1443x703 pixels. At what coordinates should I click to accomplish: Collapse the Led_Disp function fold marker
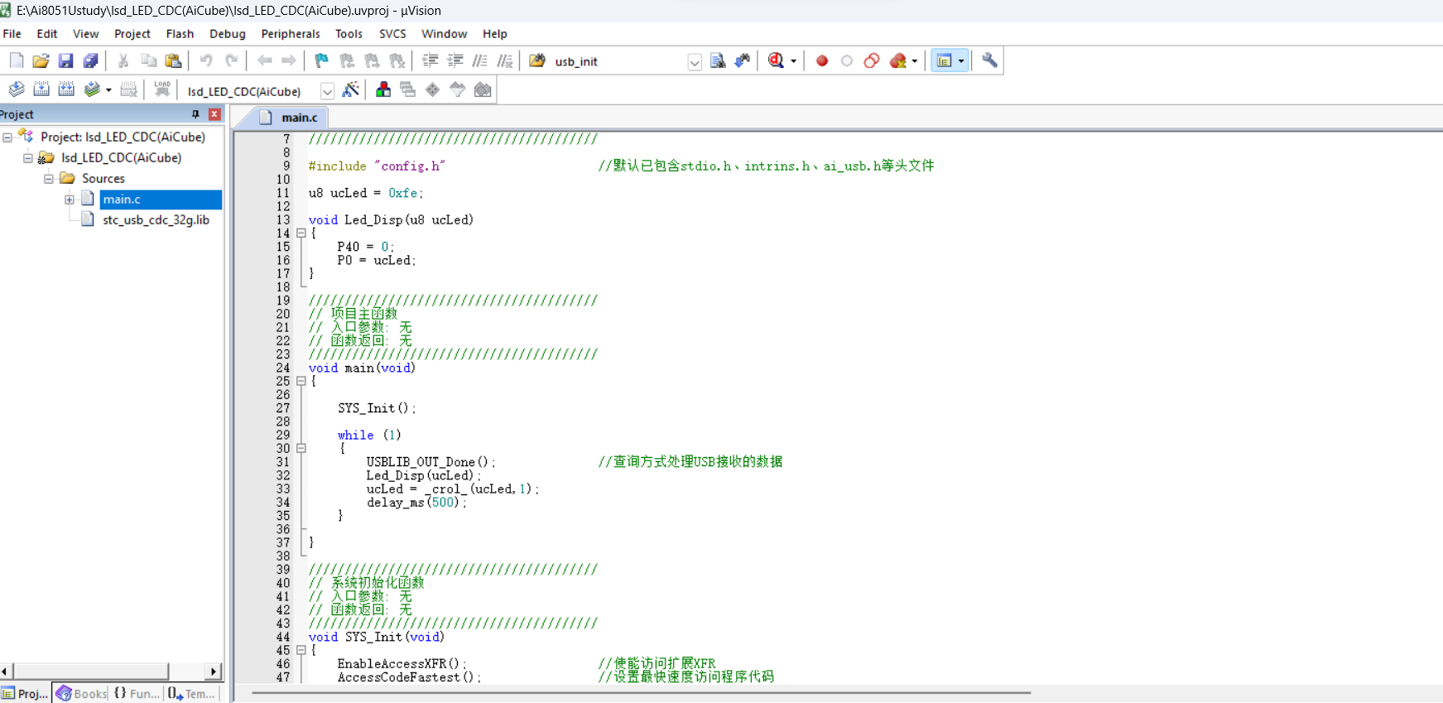pyautogui.click(x=301, y=234)
